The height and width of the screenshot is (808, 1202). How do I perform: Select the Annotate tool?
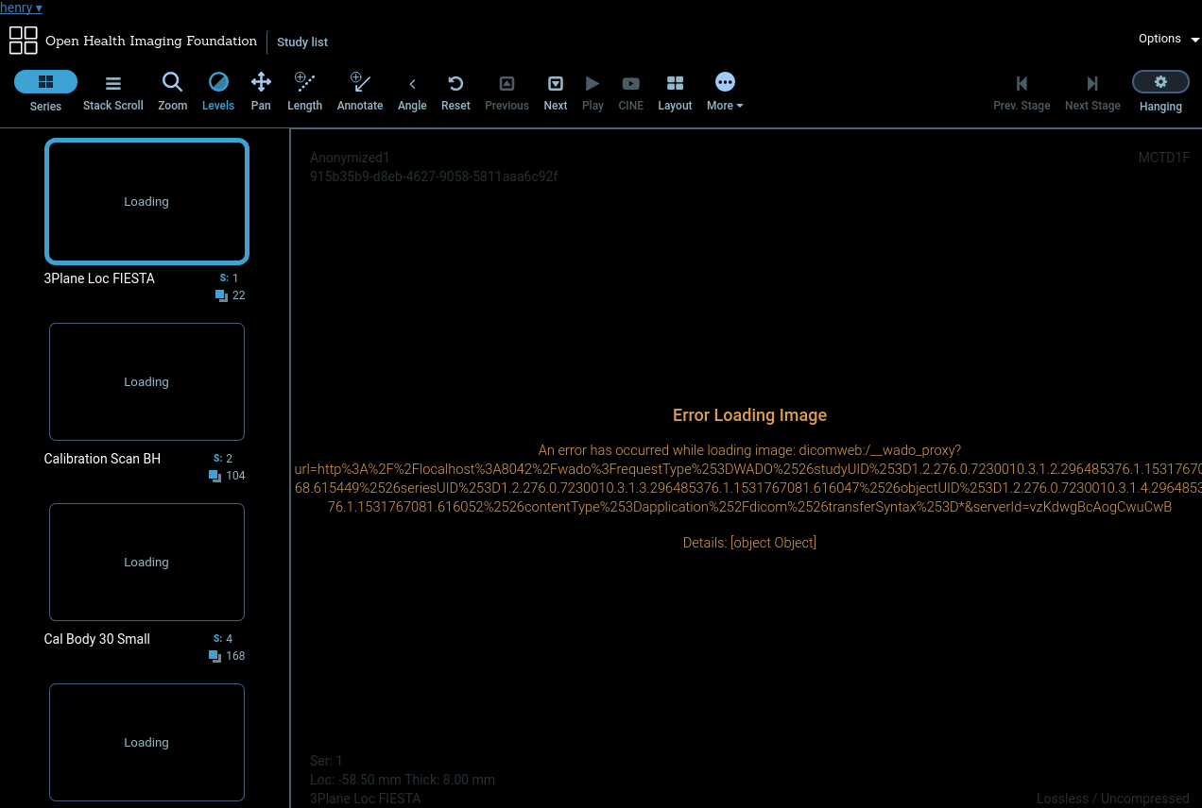[x=360, y=92]
